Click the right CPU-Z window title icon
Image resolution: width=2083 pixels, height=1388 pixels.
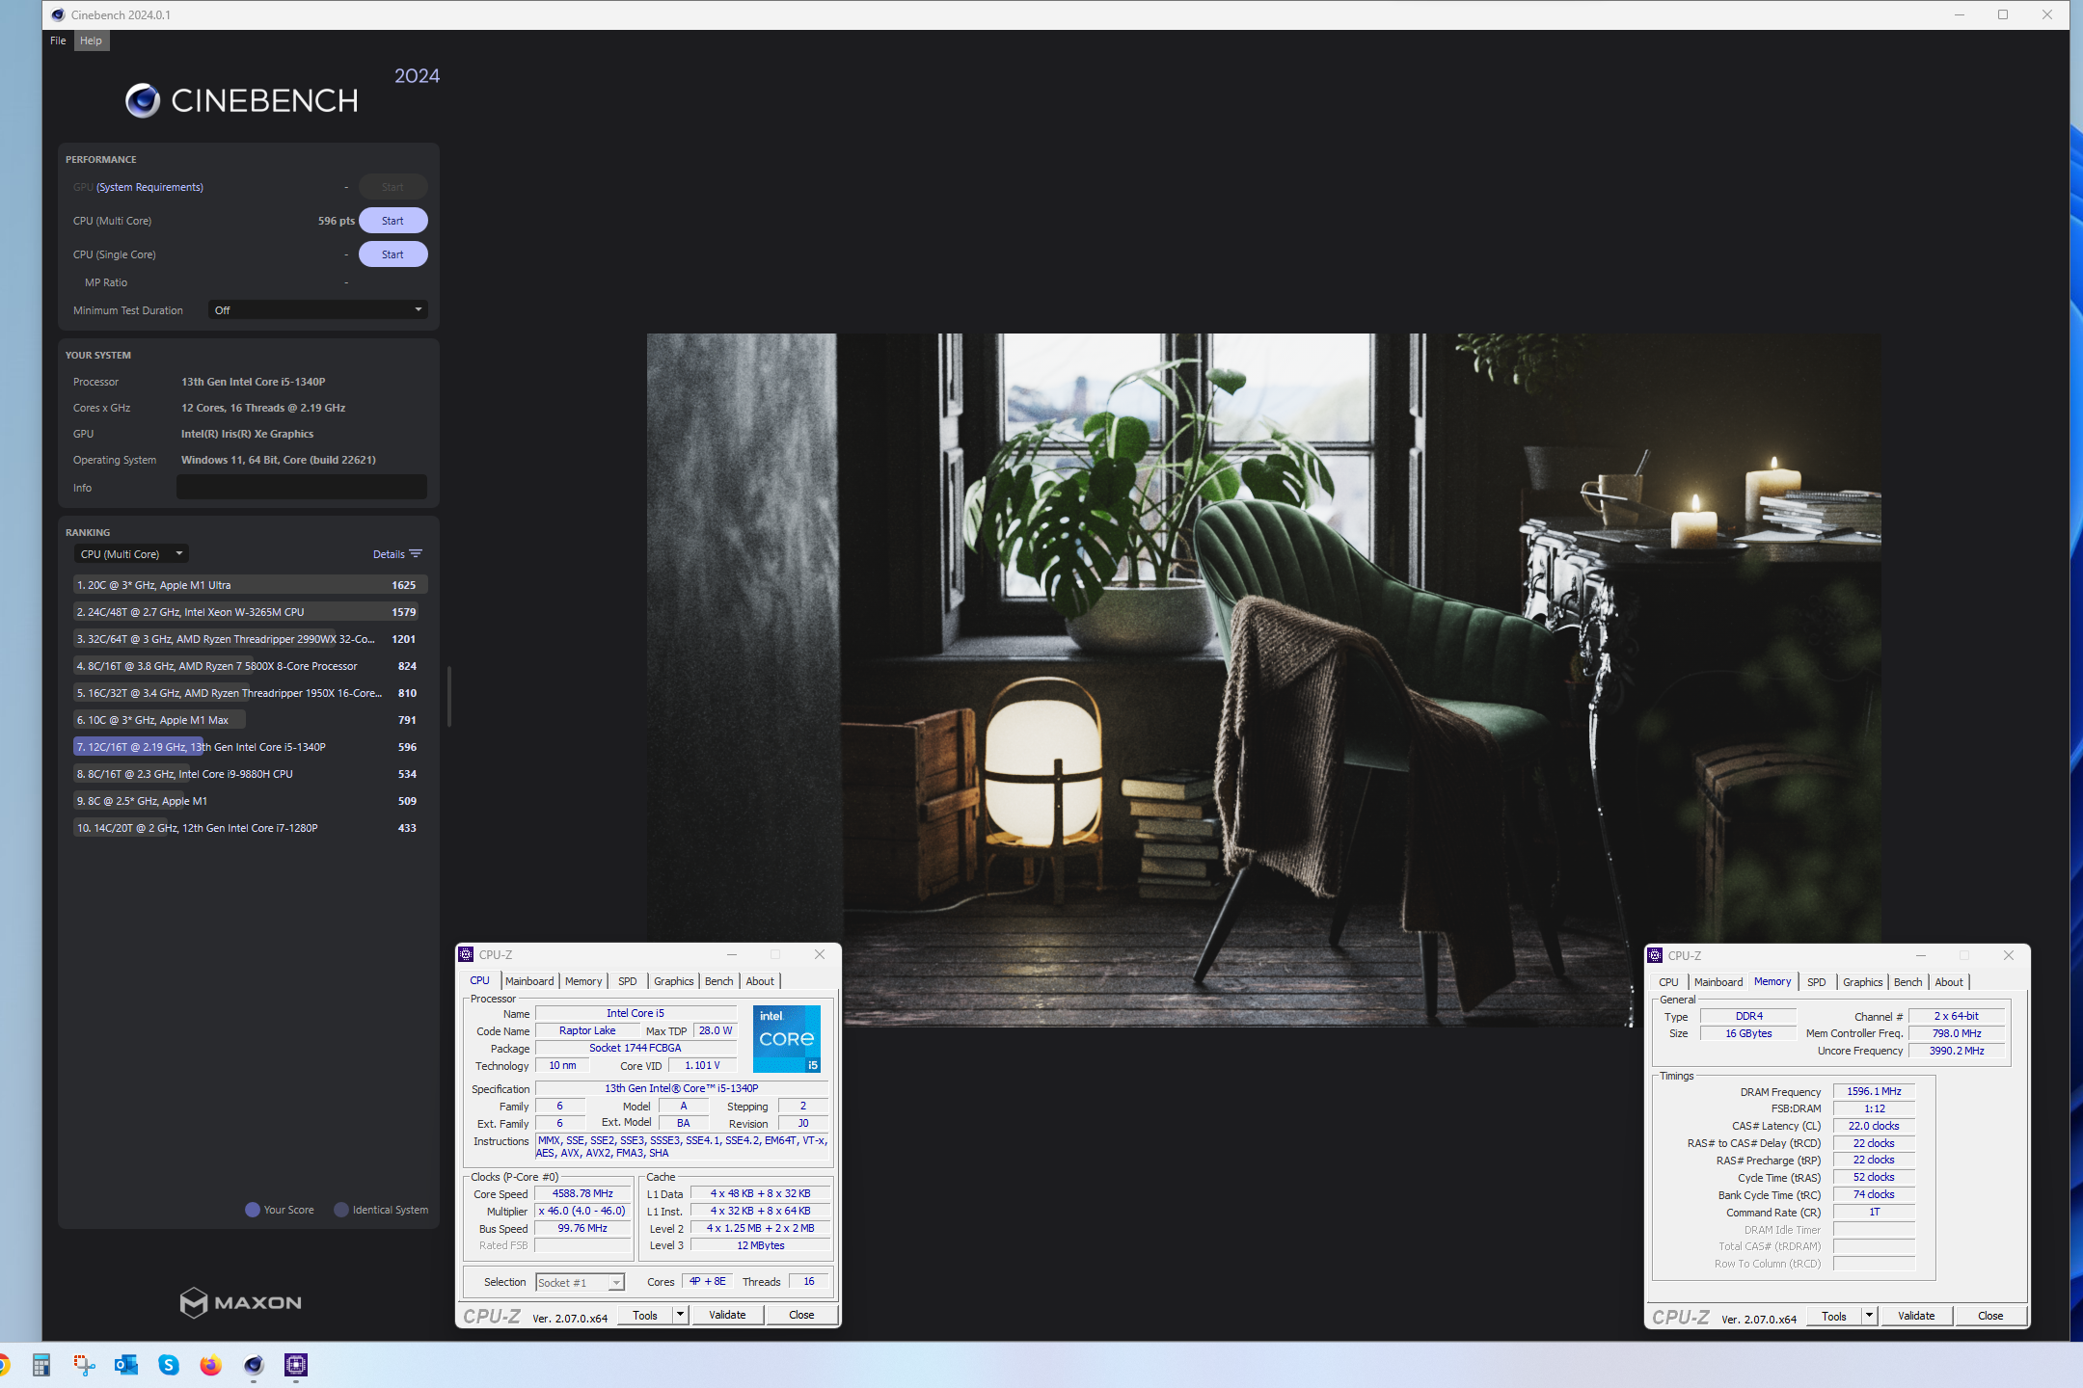(x=1656, y=955)
